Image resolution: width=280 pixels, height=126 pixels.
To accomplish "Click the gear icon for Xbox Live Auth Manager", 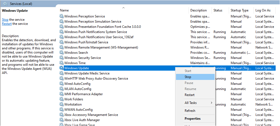I will pyautogui.click(x=62, y=120).
